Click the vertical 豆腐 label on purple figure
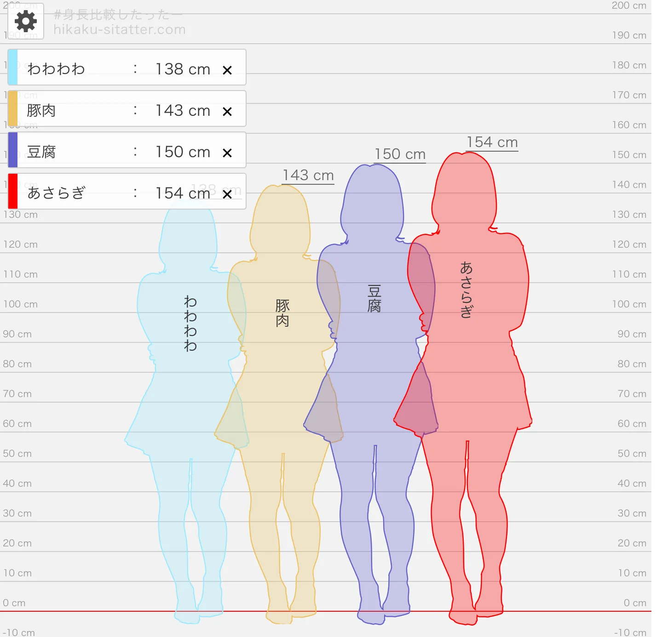Viewport: 656px width, 637px height. [374, 299]
